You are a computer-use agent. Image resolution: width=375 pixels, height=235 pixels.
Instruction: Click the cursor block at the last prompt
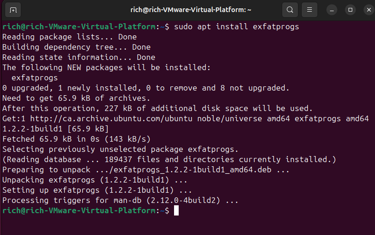point(176,210)
